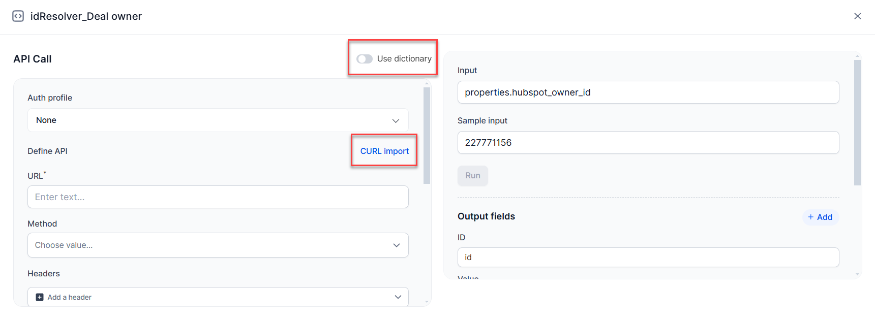Image resolution: width=875 pixels, height=318 pixels.
Task: Click Add next to Output fields
Action: click(x=820, y=217)
